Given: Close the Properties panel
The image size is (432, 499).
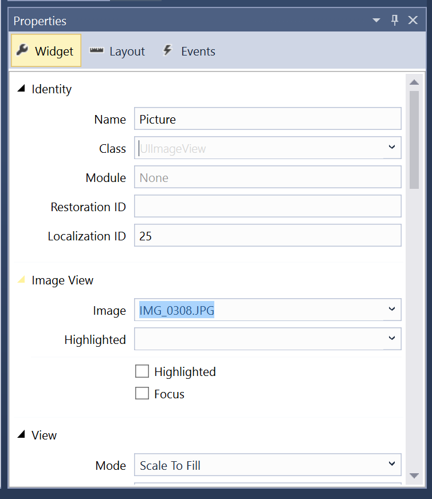Looking at the screenshot, I should pos(413,21).
